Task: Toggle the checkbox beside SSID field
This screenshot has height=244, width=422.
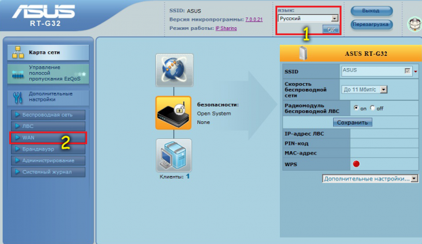Action: point(407,71)
